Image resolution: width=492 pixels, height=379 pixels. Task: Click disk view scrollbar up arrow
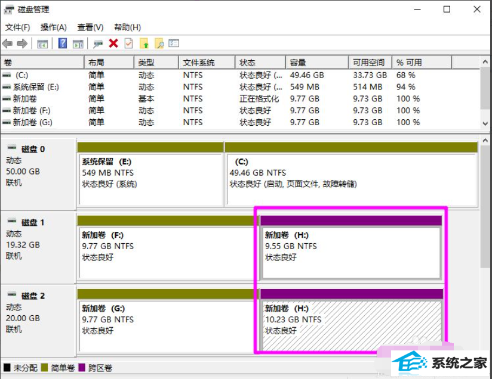[x=485, y=140]
